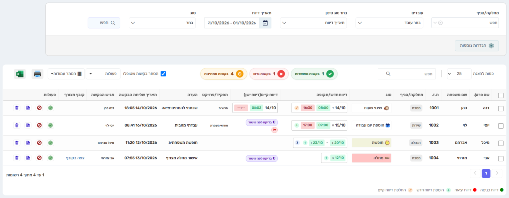This screenshot has width=509, height=198.
Task: Click the הנהלה department tag
Action: pyautogui.click(x=416, y=142)
